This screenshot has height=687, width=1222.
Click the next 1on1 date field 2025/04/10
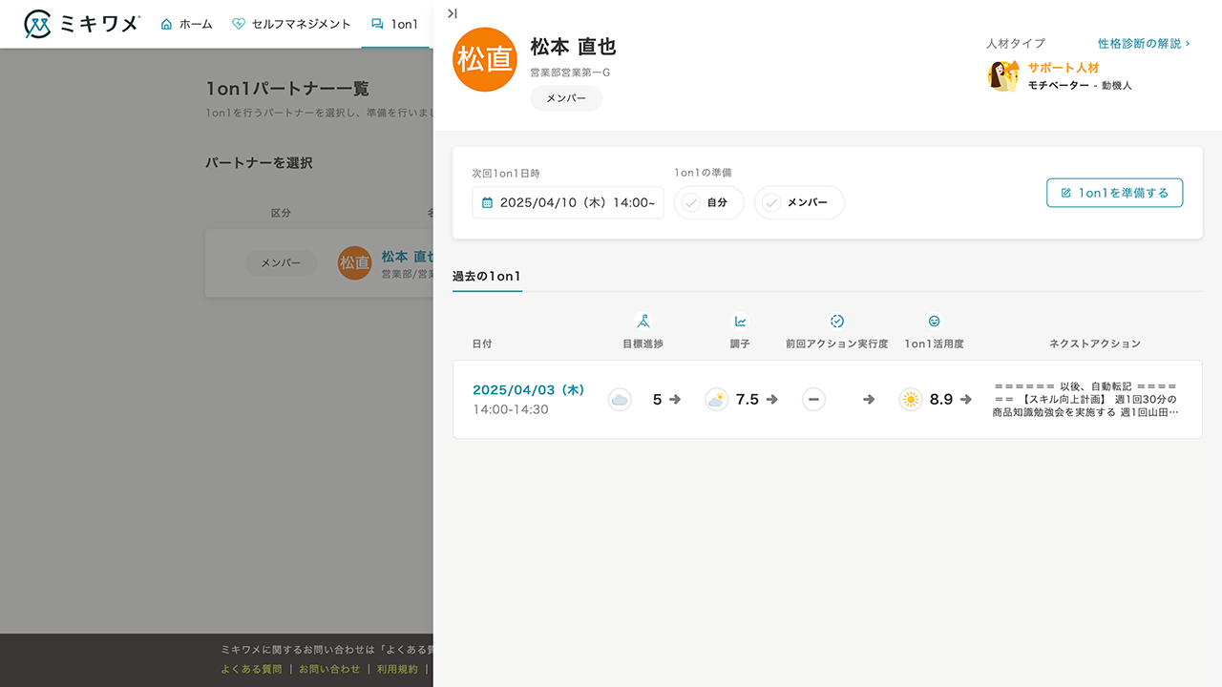568,202
